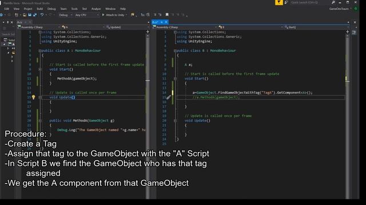Close the Solution Explorer panel
The image size is (366, 205).
click(12, 22)
